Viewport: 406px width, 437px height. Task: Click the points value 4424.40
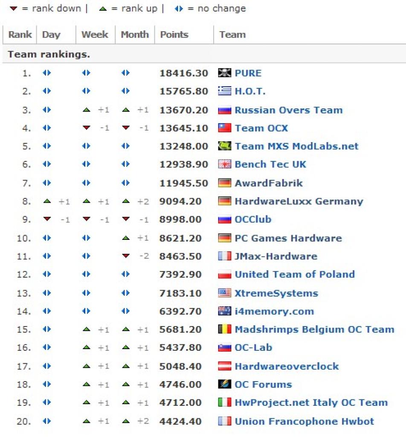[x=180, y=421]
